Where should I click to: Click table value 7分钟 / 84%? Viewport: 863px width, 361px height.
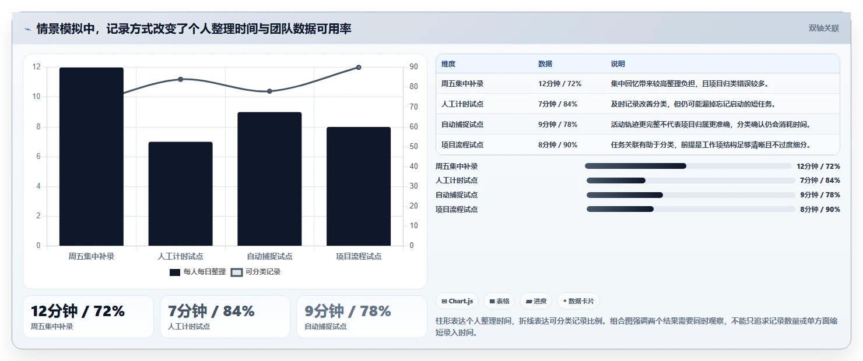pos(558,104)
